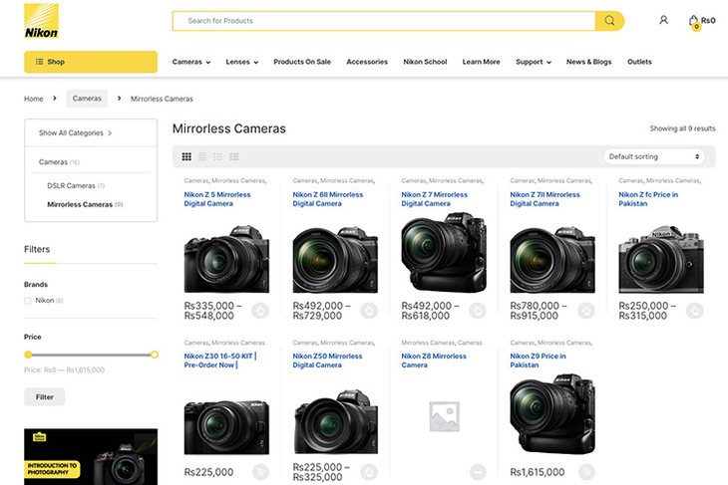728x485 pixels.
Task: Open Nikon Z fc Price in Pakistan link
Action: click(x=648, y=199)
